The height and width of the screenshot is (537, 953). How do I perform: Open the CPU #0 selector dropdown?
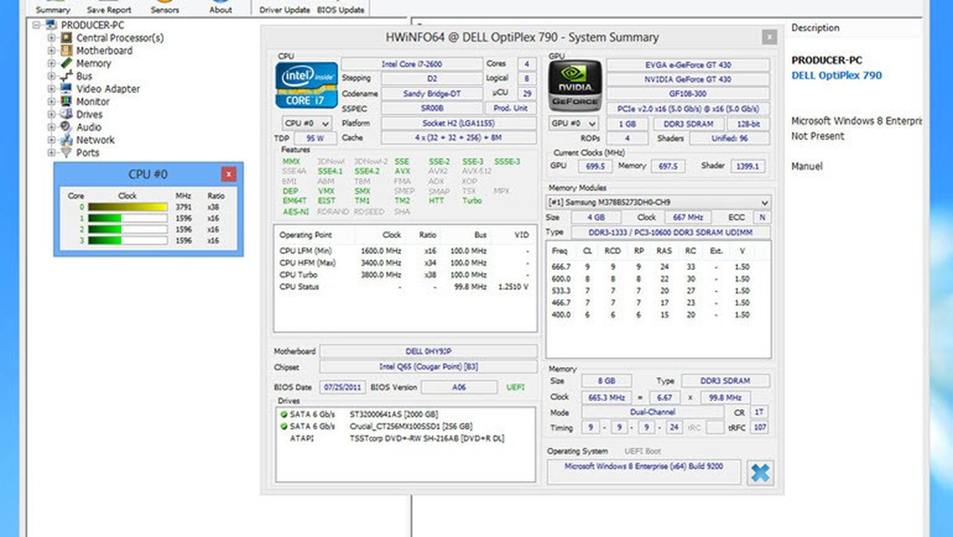click(307, 124)
